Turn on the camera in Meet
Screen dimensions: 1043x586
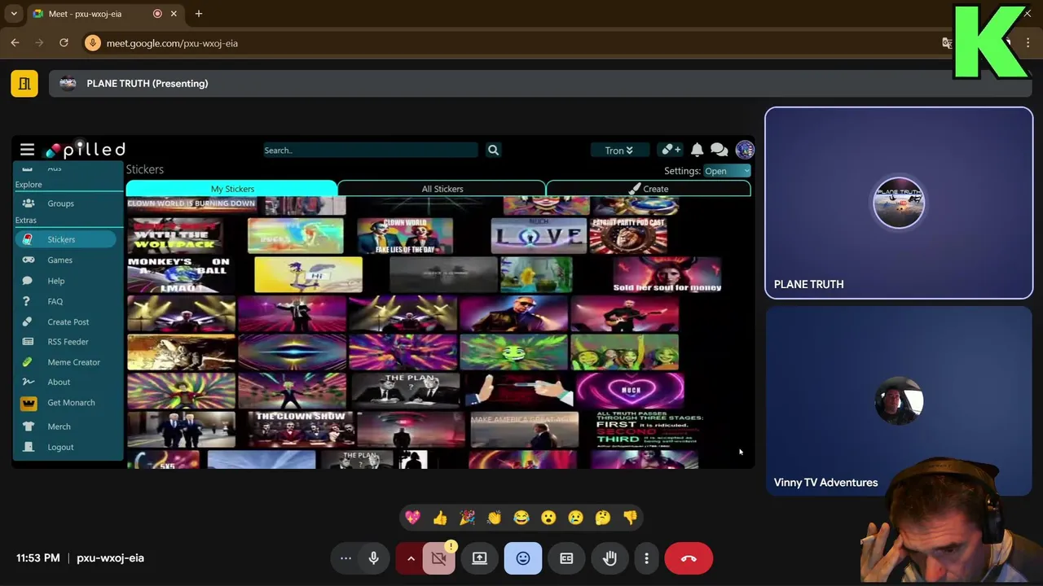[x=439, y=558]
